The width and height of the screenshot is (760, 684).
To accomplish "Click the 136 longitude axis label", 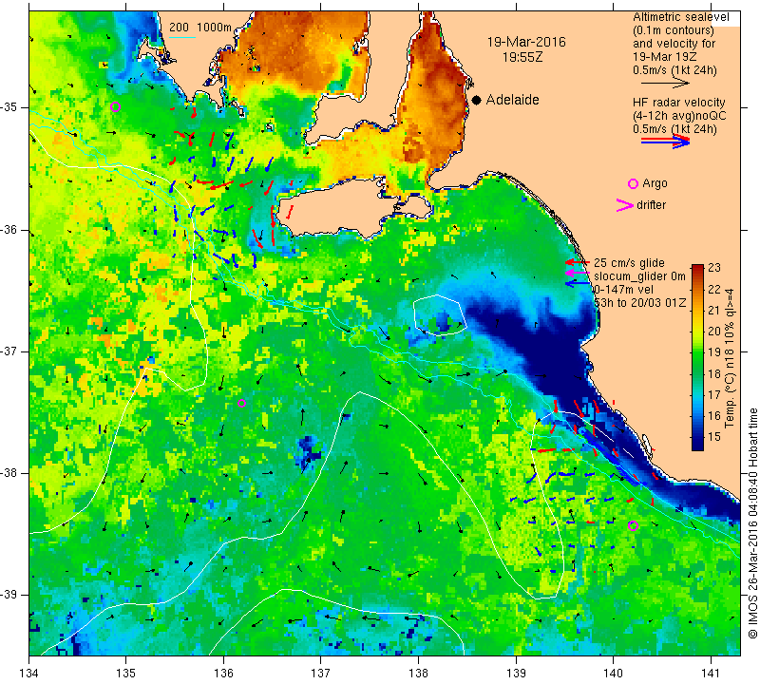I will (x=224, y=674).
